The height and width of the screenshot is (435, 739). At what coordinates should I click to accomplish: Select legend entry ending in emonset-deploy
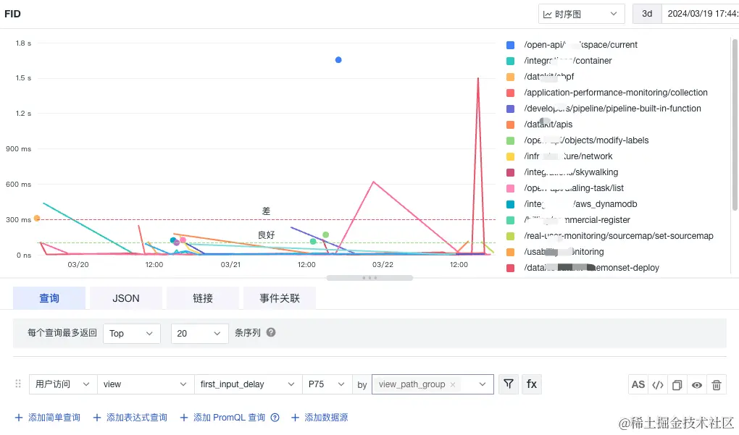591,267
